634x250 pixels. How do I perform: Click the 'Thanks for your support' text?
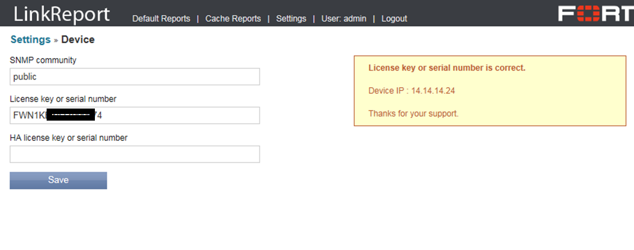[x=413, y=114]
